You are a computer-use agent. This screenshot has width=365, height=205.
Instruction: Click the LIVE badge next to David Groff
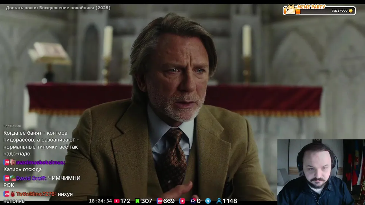pyautogui.click(x=7, y=178)
